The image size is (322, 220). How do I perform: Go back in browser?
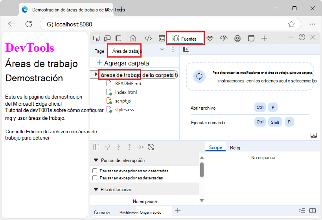coord(11,24)
